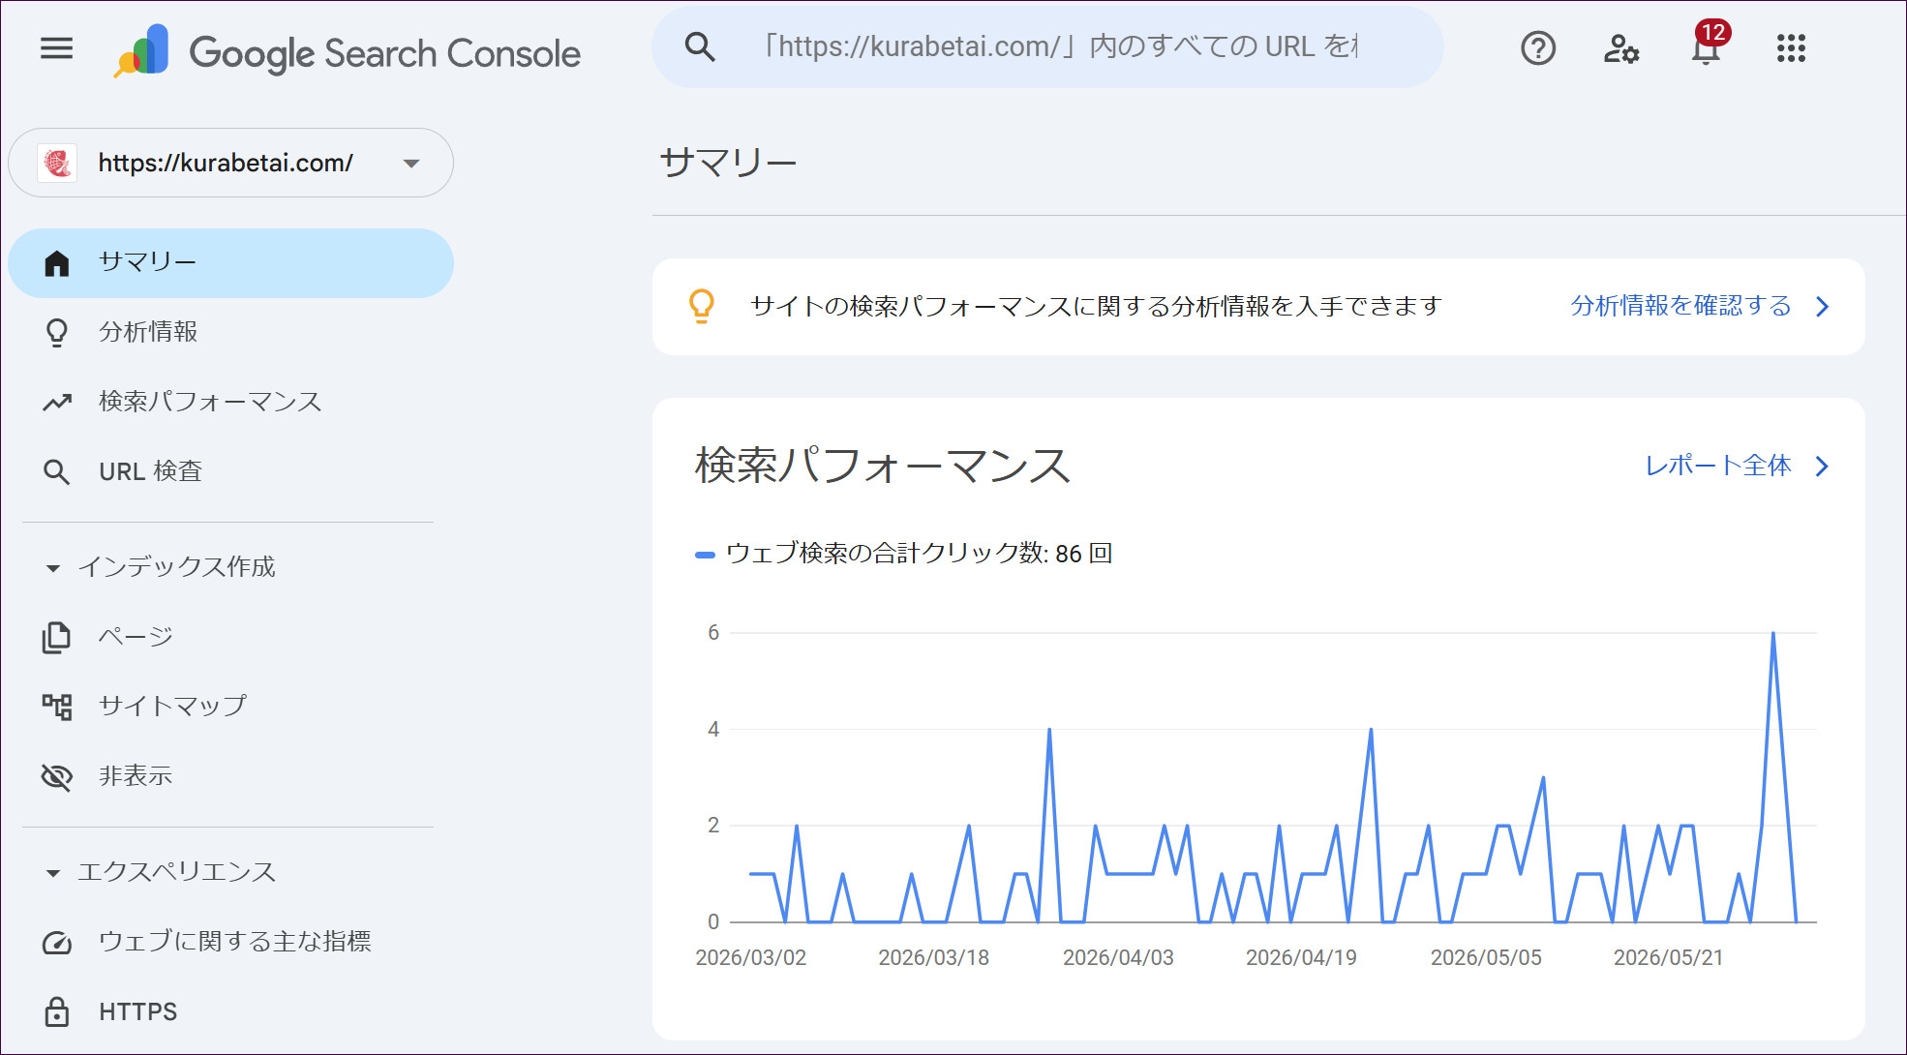Click the pages icon beside ページ
This screenshot has width=1907, height=1055.
pos(57,638)
